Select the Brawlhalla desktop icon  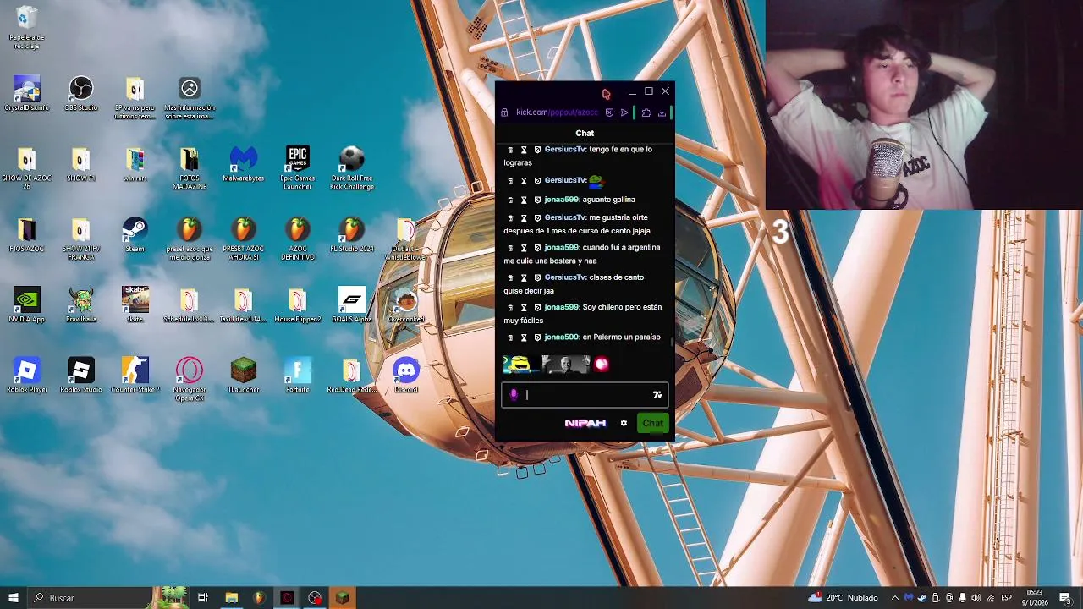[80, 305]
